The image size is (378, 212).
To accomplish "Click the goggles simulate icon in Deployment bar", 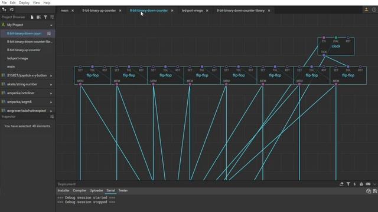I will click(x=368, y=184).
